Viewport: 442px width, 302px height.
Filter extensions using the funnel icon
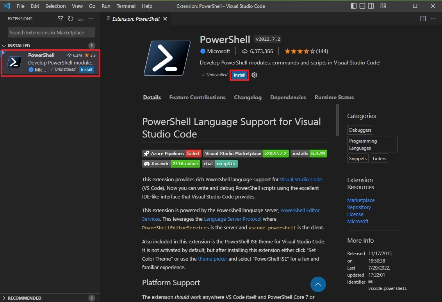tap(60, 19)
